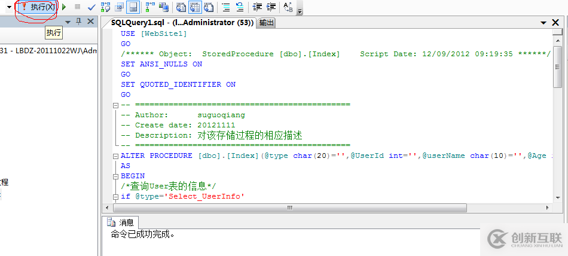Click the Create date: 20121111 comment
Screen dimensions: 568x256
tap(178, 125)
